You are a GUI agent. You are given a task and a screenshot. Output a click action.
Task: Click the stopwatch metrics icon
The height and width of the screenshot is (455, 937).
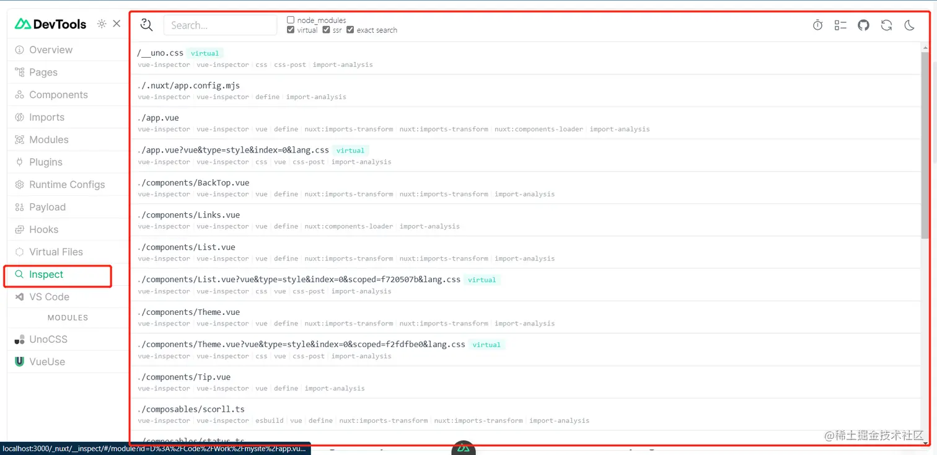coord(817,25)
